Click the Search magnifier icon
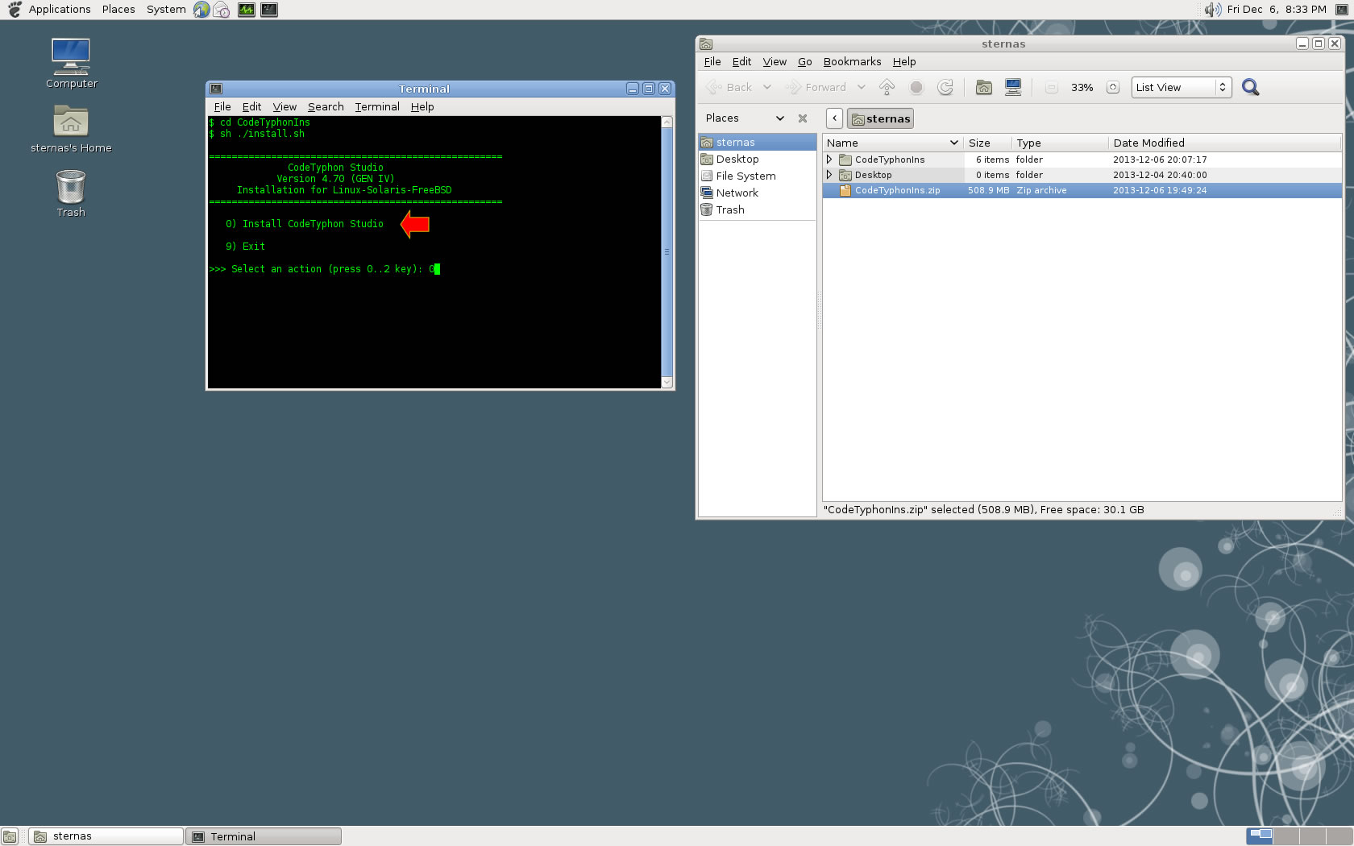1354x846 pixels. pos(1250,87)
